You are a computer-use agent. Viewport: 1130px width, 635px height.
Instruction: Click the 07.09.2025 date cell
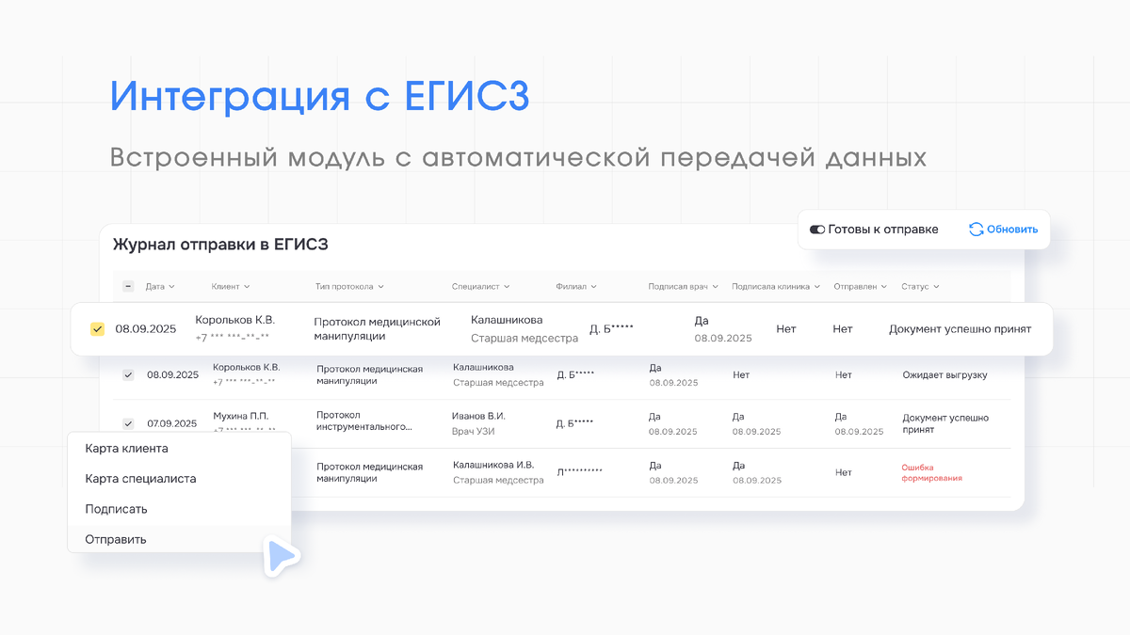click(x=172, y=424)
